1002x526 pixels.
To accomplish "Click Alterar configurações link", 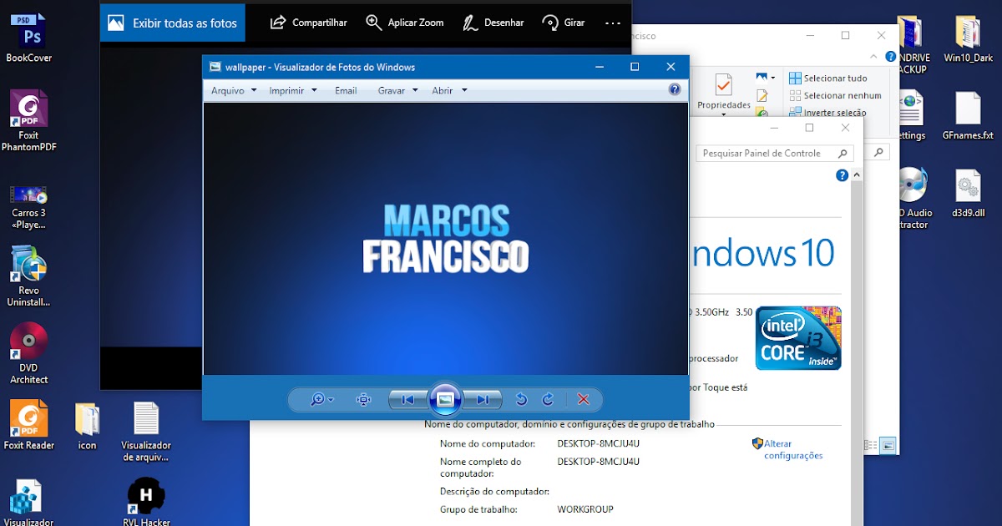I will point(793,449).
